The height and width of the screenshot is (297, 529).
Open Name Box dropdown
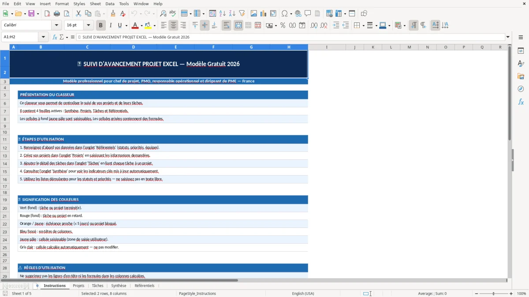tap(43, 37)
